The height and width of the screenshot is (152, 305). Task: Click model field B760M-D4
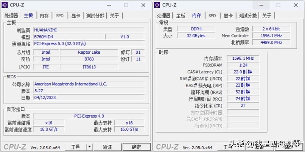(x=68, y=37)
